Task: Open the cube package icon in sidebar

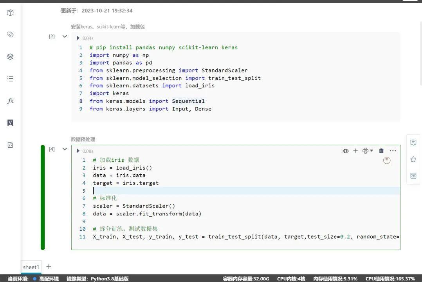Action: [x=10, y=13]
